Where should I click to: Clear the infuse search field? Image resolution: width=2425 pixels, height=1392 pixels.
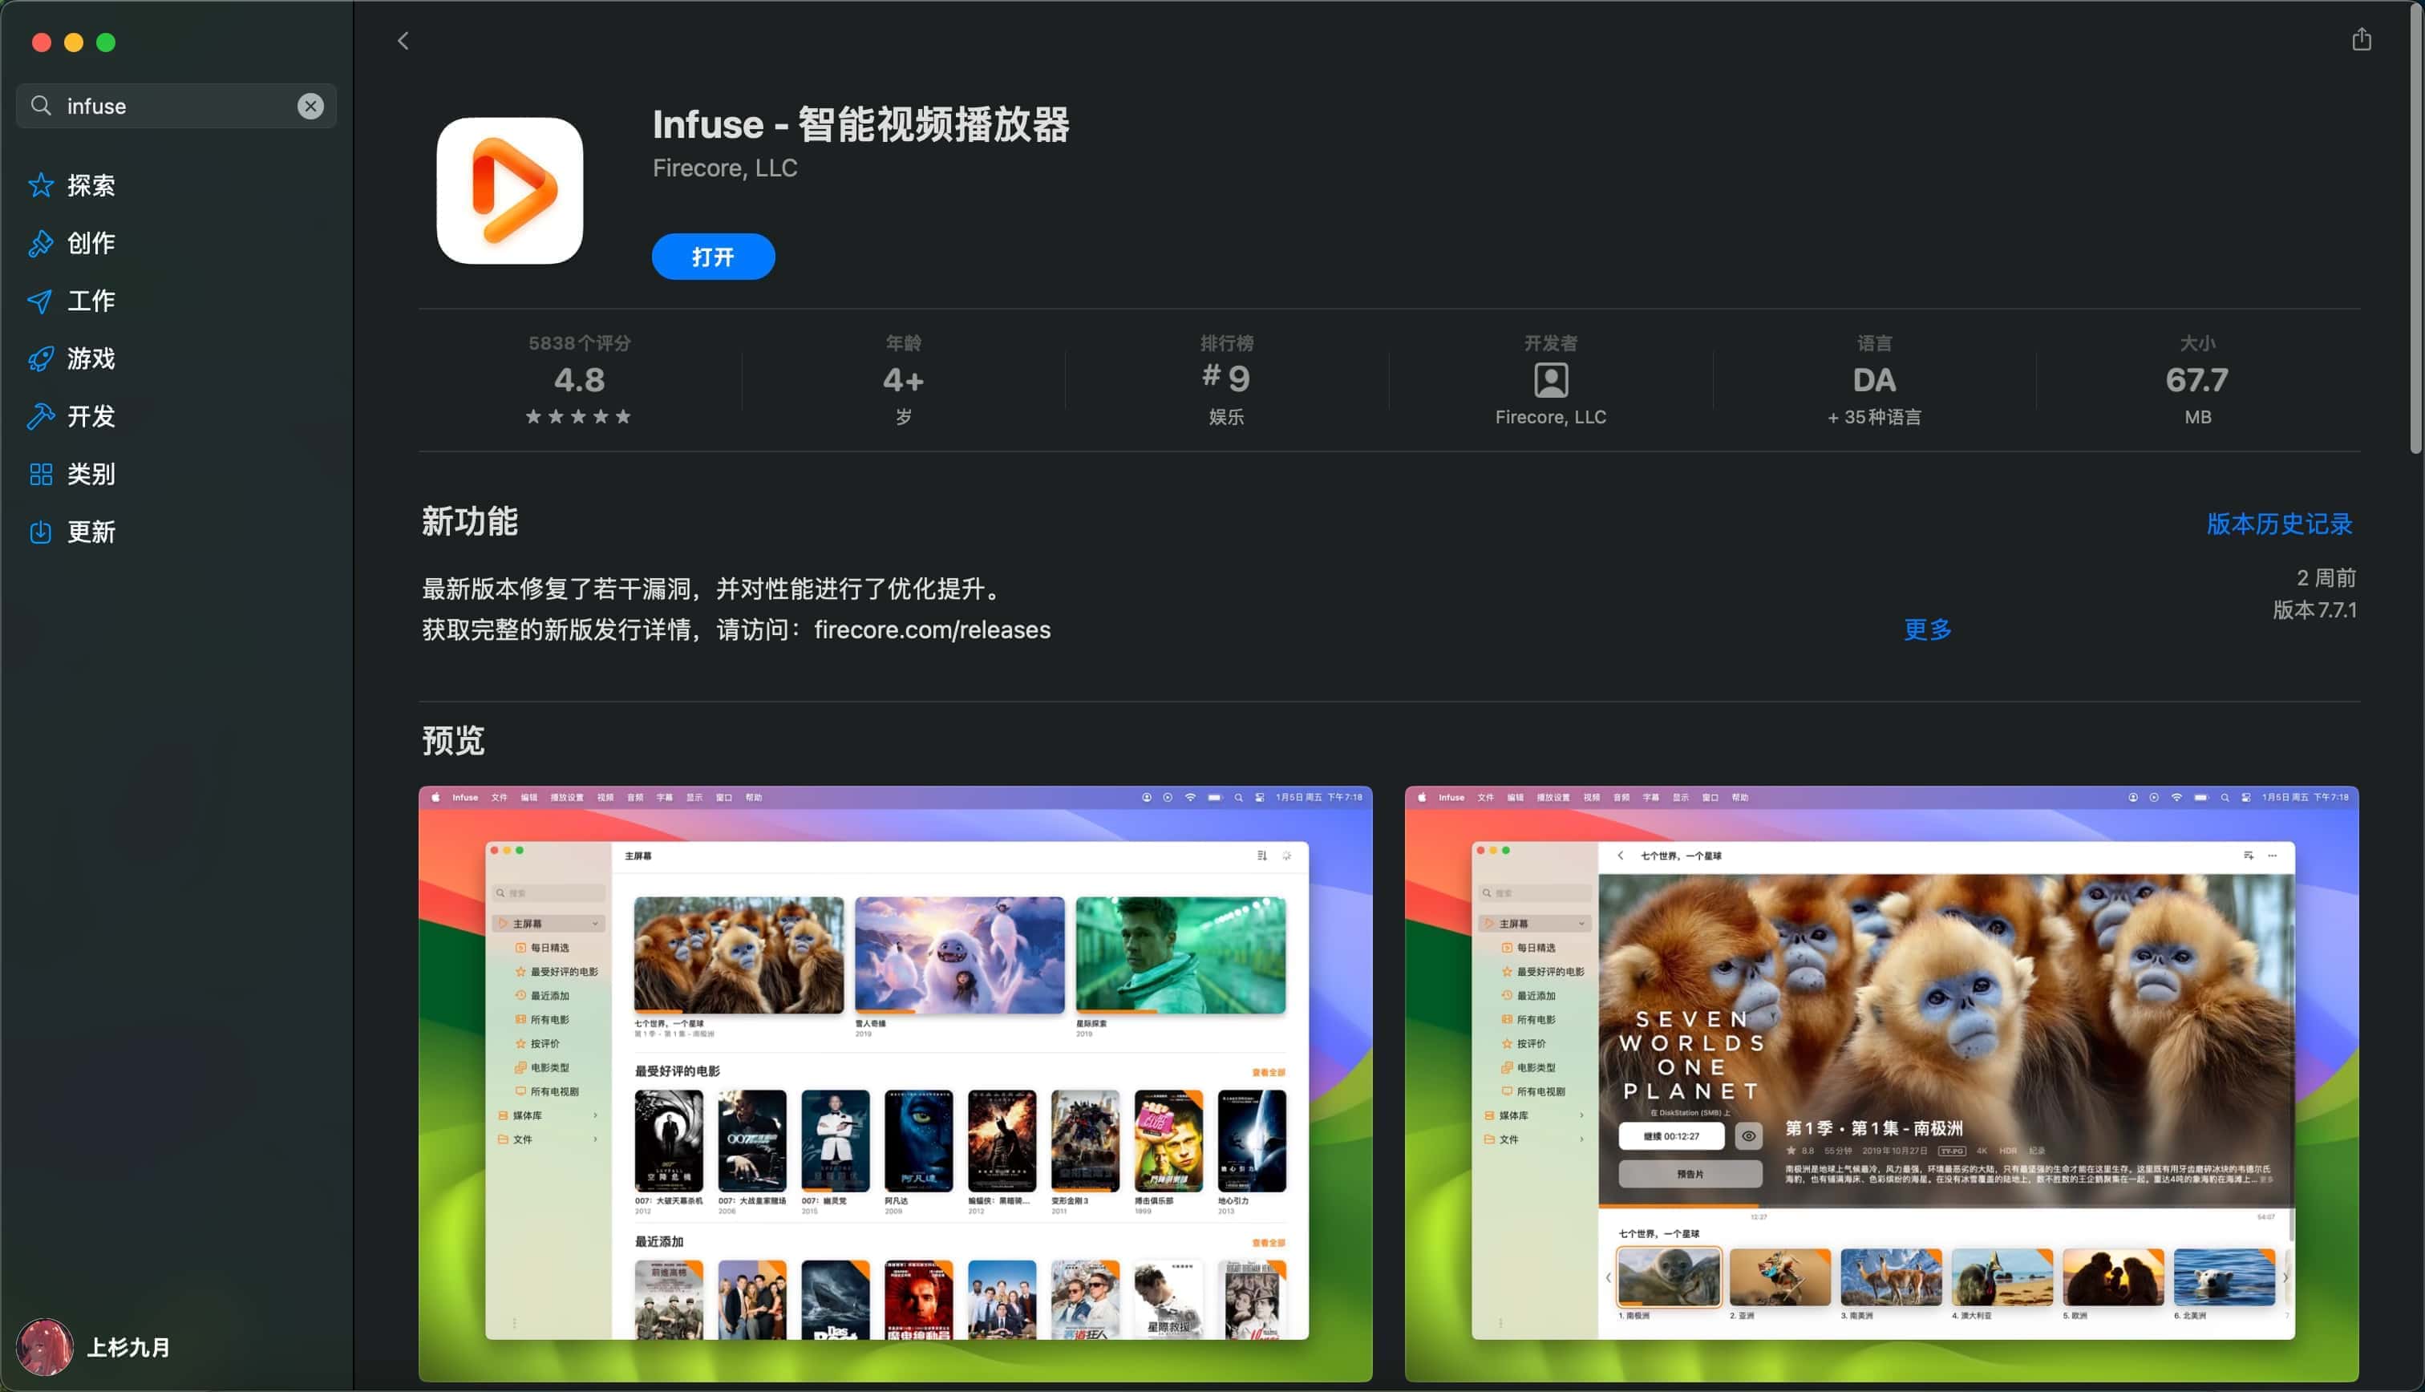click(x=310, y=106)
